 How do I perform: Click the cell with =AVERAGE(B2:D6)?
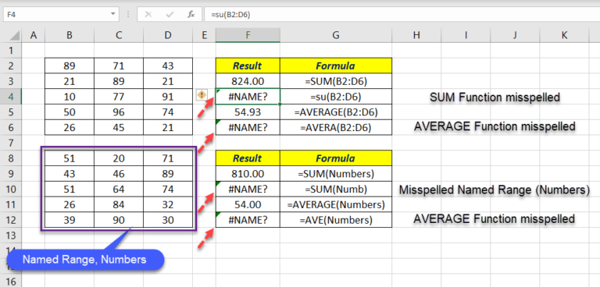pyautogui.click(x=336, y=112)
